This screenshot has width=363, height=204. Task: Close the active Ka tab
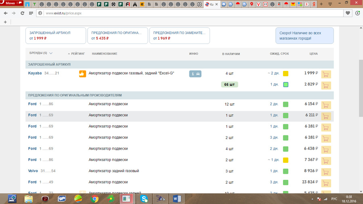[216, 4]
